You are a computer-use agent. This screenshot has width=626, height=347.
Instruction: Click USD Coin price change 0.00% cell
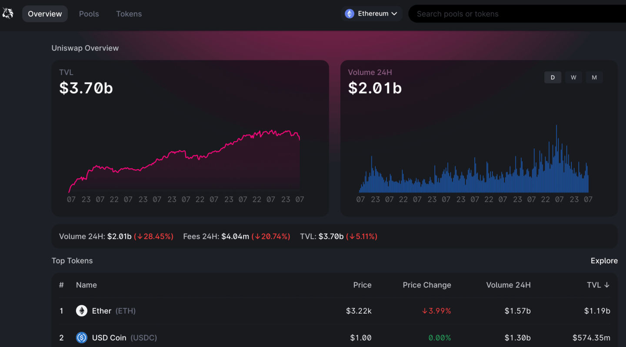click(x=440, y=337)
